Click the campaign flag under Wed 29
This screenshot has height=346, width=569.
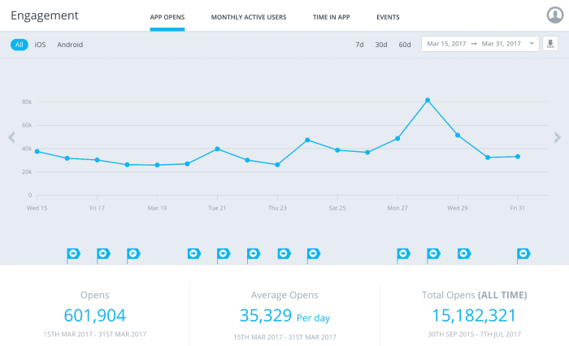pyautogui.click(x=463, y=254)
